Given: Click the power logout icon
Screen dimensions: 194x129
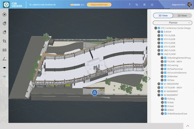Looking at the screenshot, I should click(x=152, y=5).
